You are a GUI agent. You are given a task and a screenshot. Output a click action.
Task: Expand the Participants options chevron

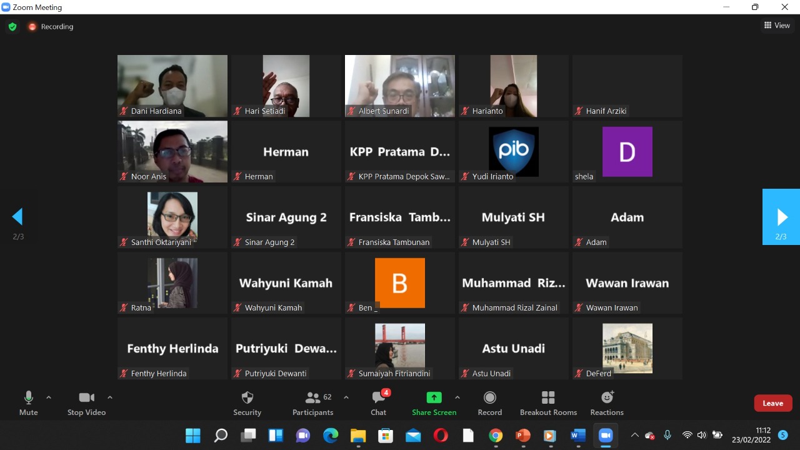[x=346, y=397]
